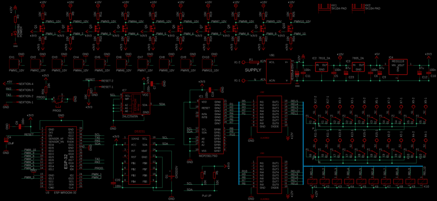
Task: Select the IC1 MCP23017SO expander symbol
Action: pyautogui.click(x=211, y=126)
